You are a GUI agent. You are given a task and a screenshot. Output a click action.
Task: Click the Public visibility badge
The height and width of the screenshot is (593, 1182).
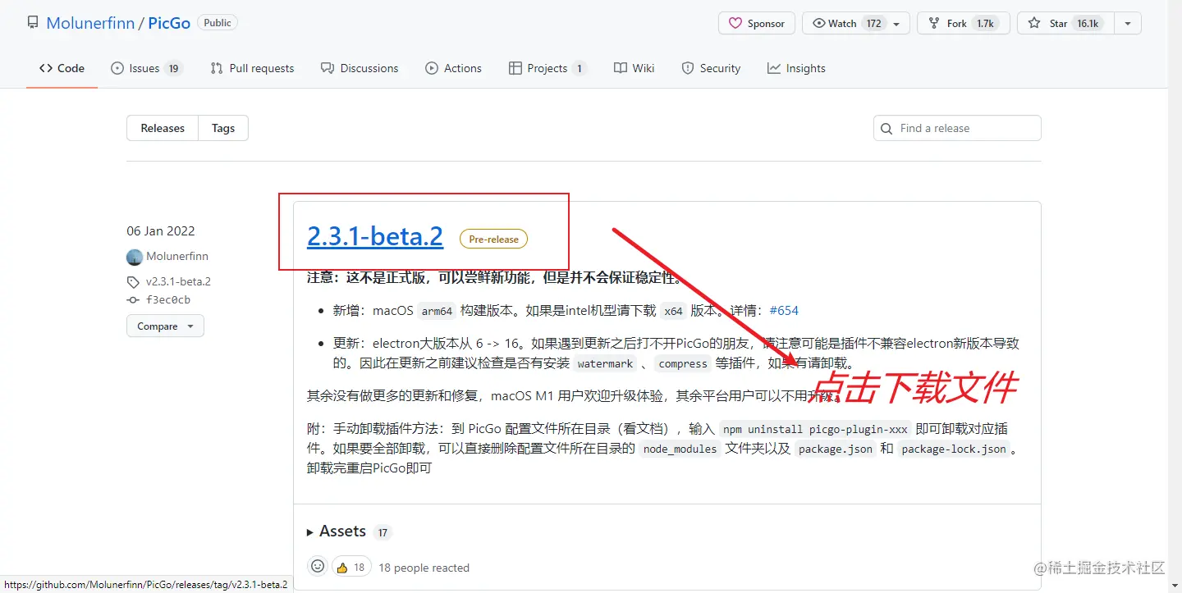click(218, 23)
